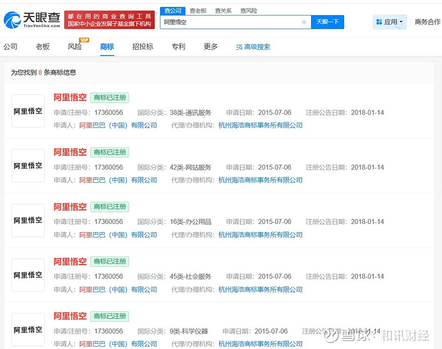Switch to the 招投标 results tab
Screen dimensions: 442x349
[143, 46]
